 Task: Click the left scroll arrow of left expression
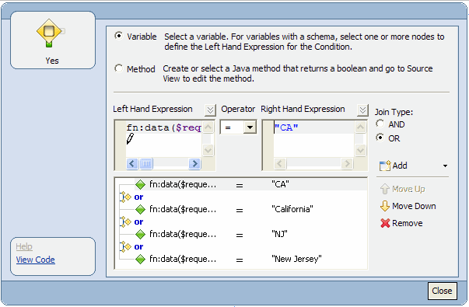point(132,164)
